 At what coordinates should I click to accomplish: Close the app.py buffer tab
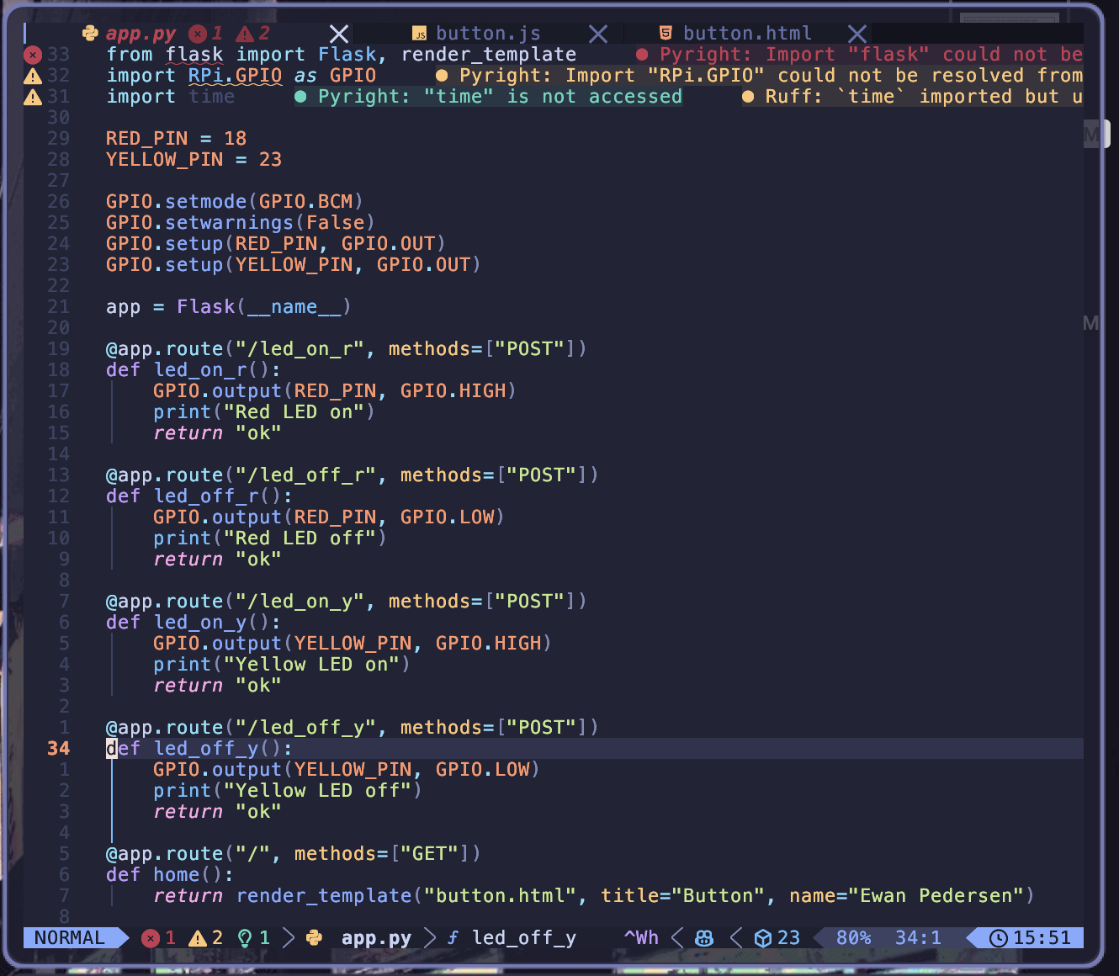339,34
